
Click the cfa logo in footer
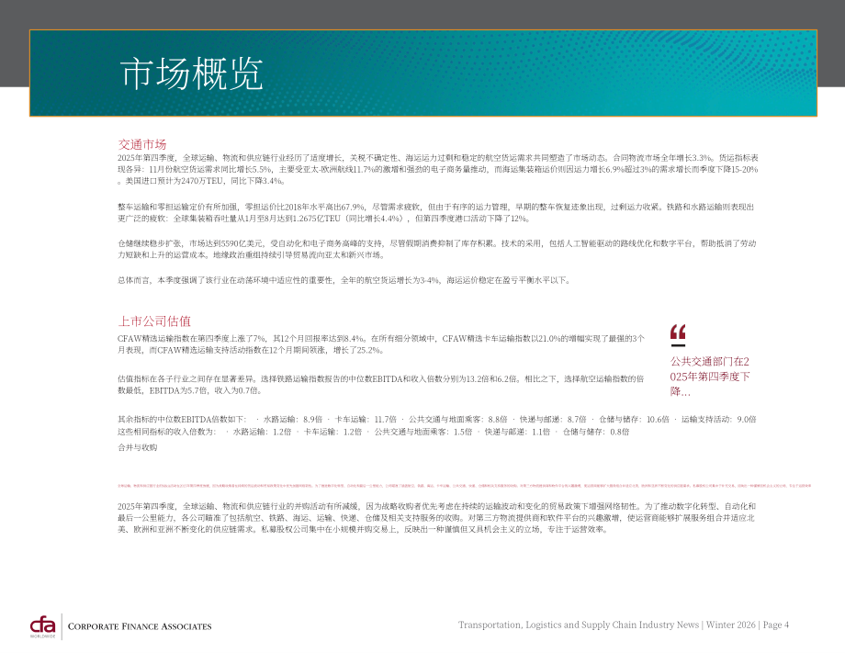pyautogui.click(x=42, y=626)
